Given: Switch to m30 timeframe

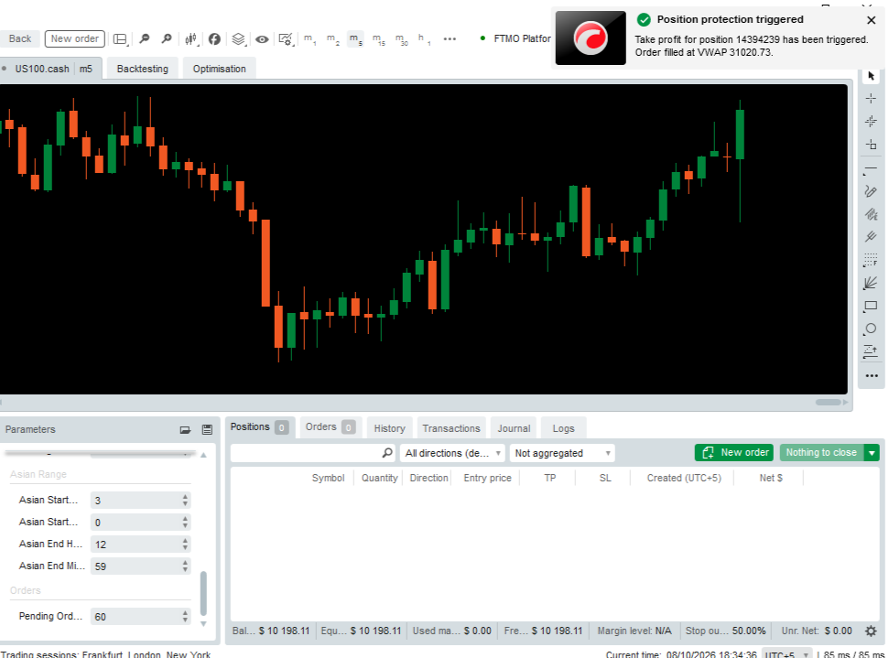Looking at the screenshot, I should (401, 39).
